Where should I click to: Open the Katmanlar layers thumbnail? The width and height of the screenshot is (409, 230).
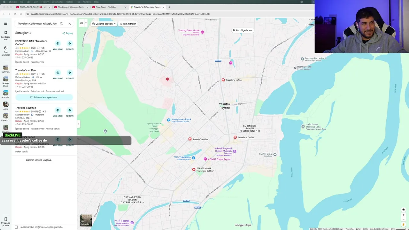(x=86, y=220)
